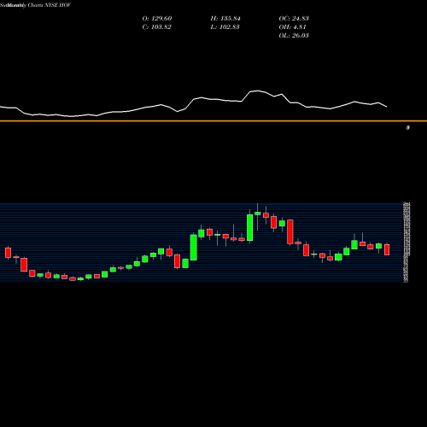
Task: Click the high price value H: 135.84
Action: pos(225,19)
